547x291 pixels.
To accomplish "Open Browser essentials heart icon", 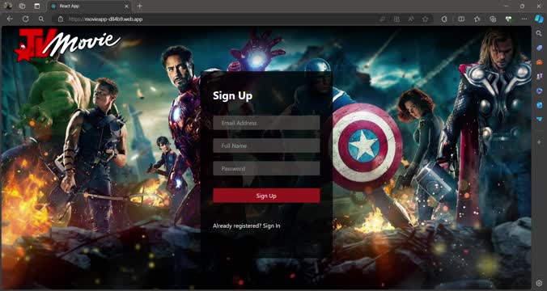I will point(509,19).
